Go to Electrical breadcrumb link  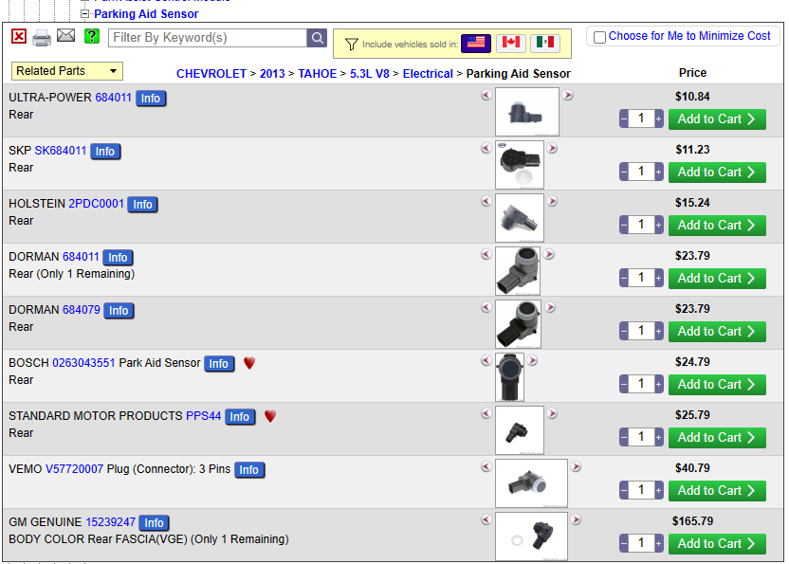tap(428, 74)
